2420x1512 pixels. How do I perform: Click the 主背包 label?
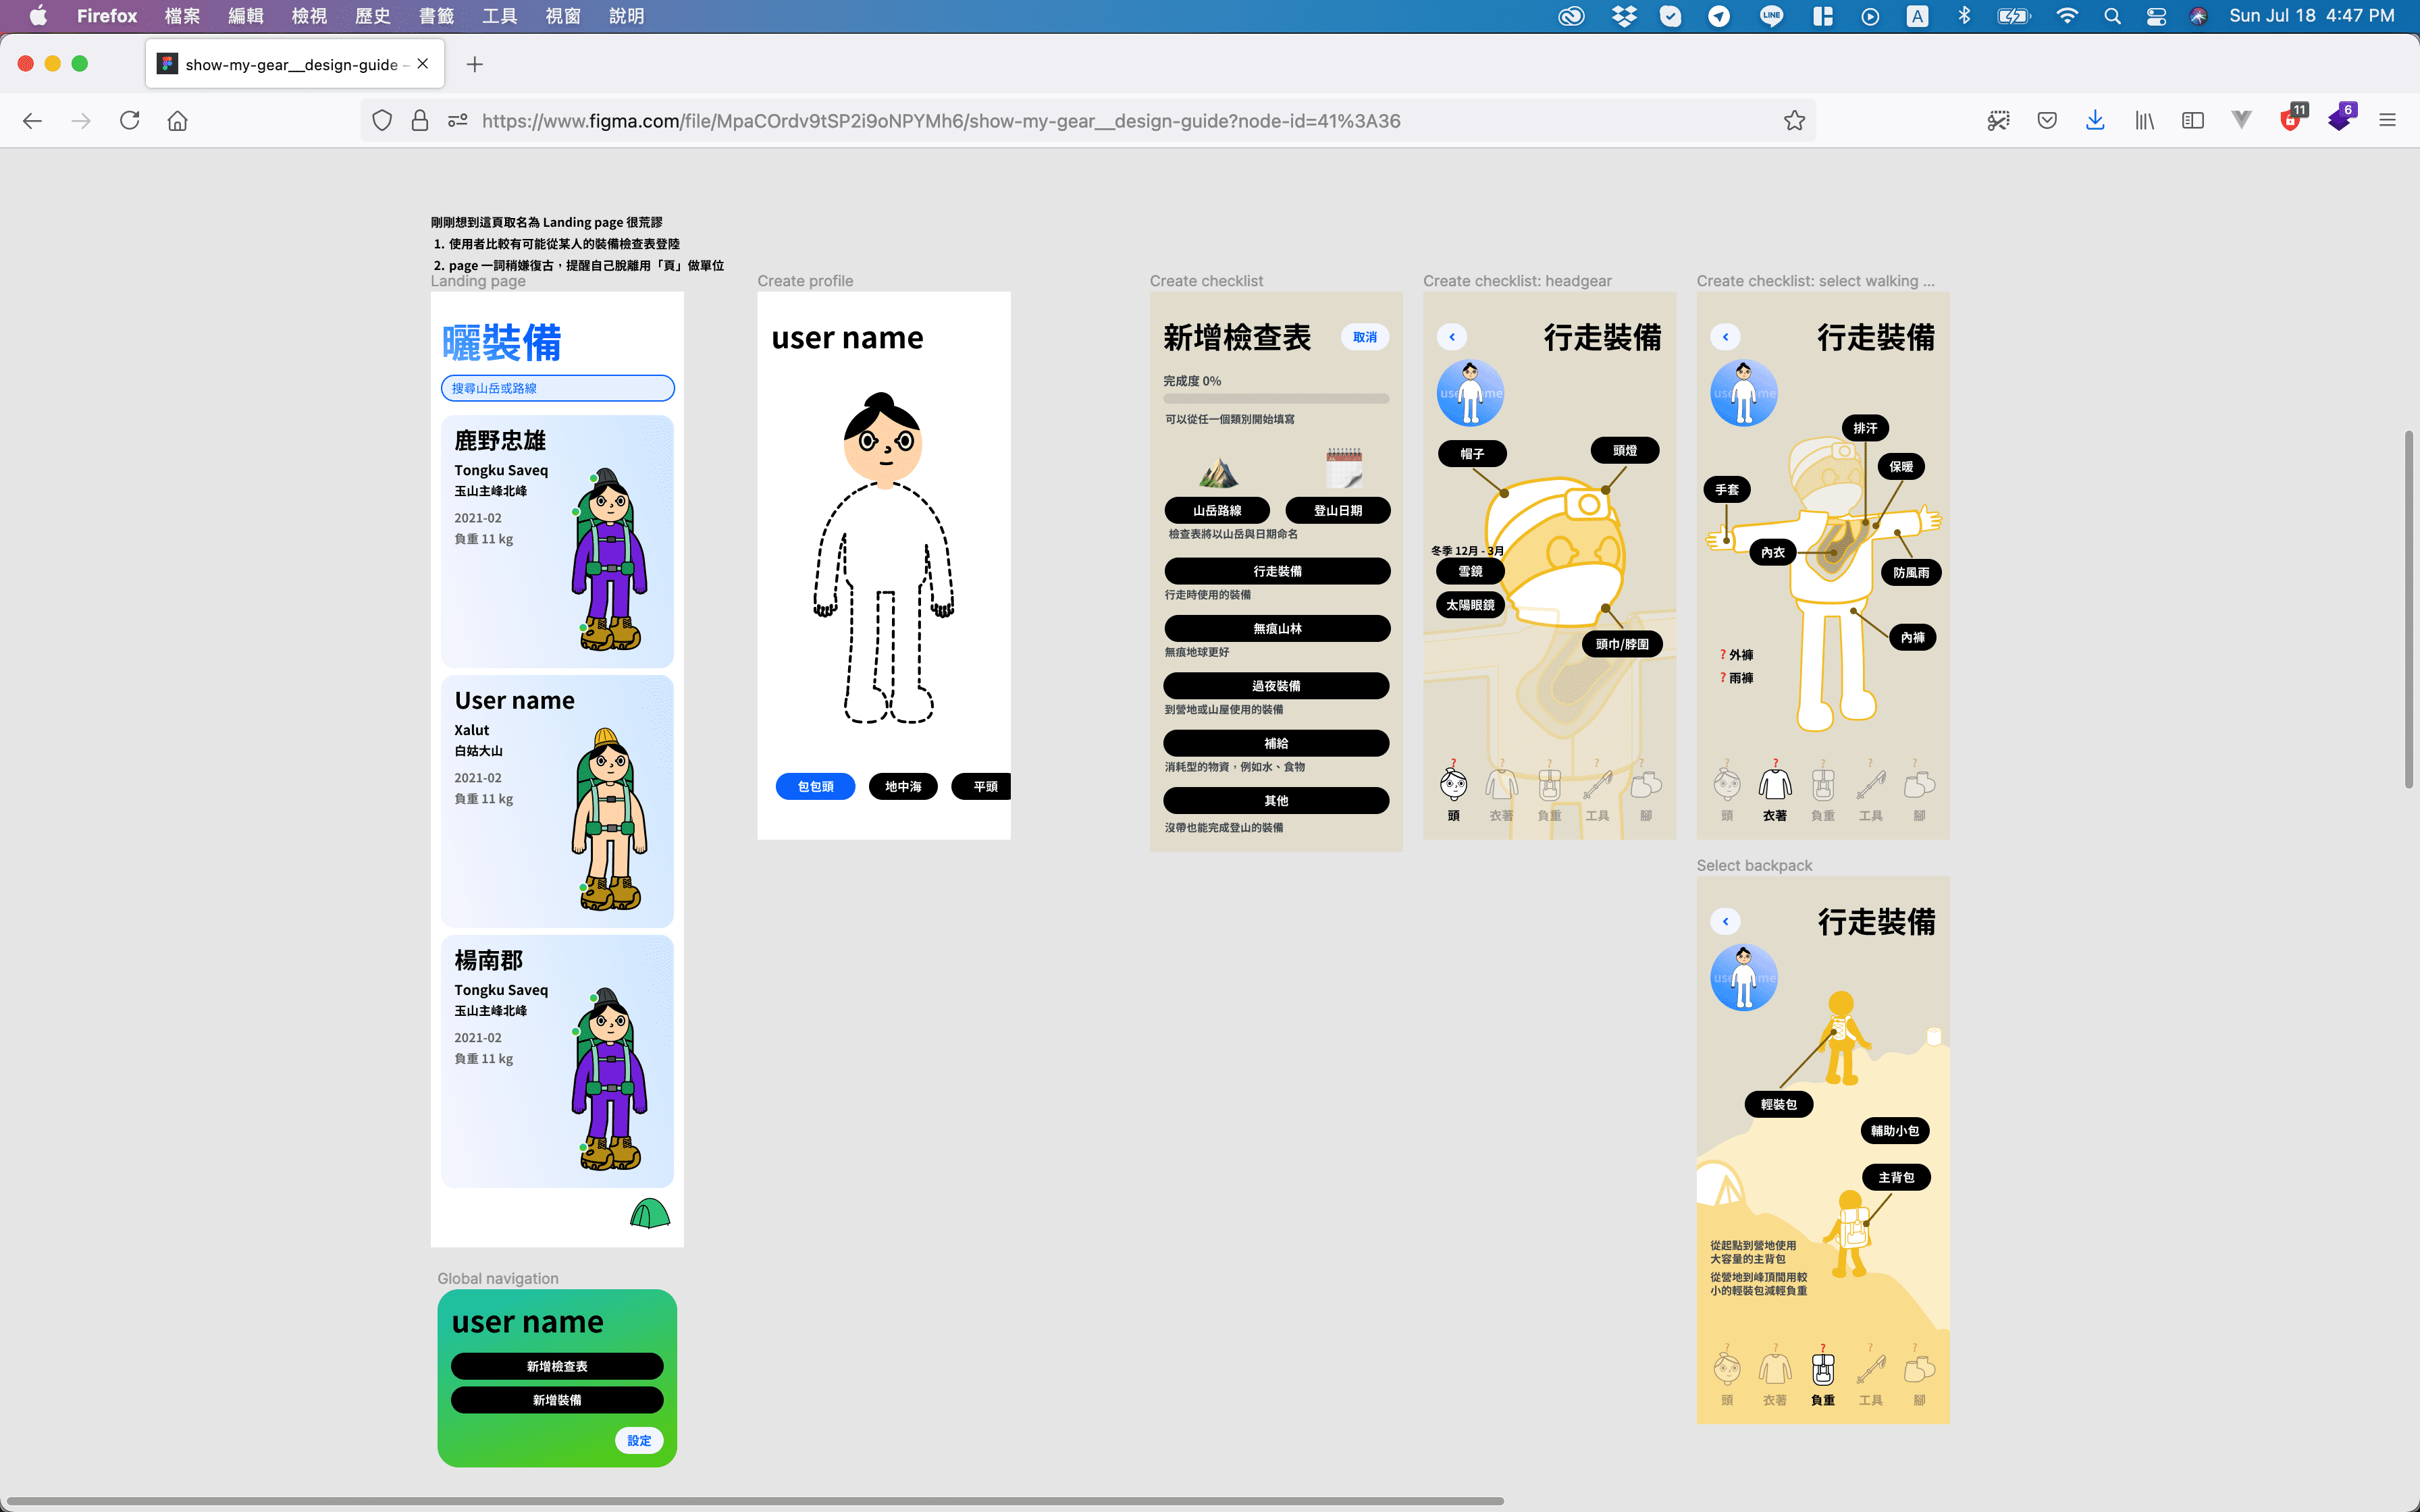[1896, 1177]
